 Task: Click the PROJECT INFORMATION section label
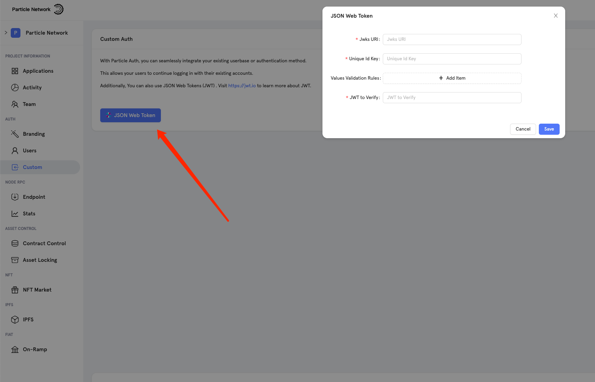tap(28, 56)
